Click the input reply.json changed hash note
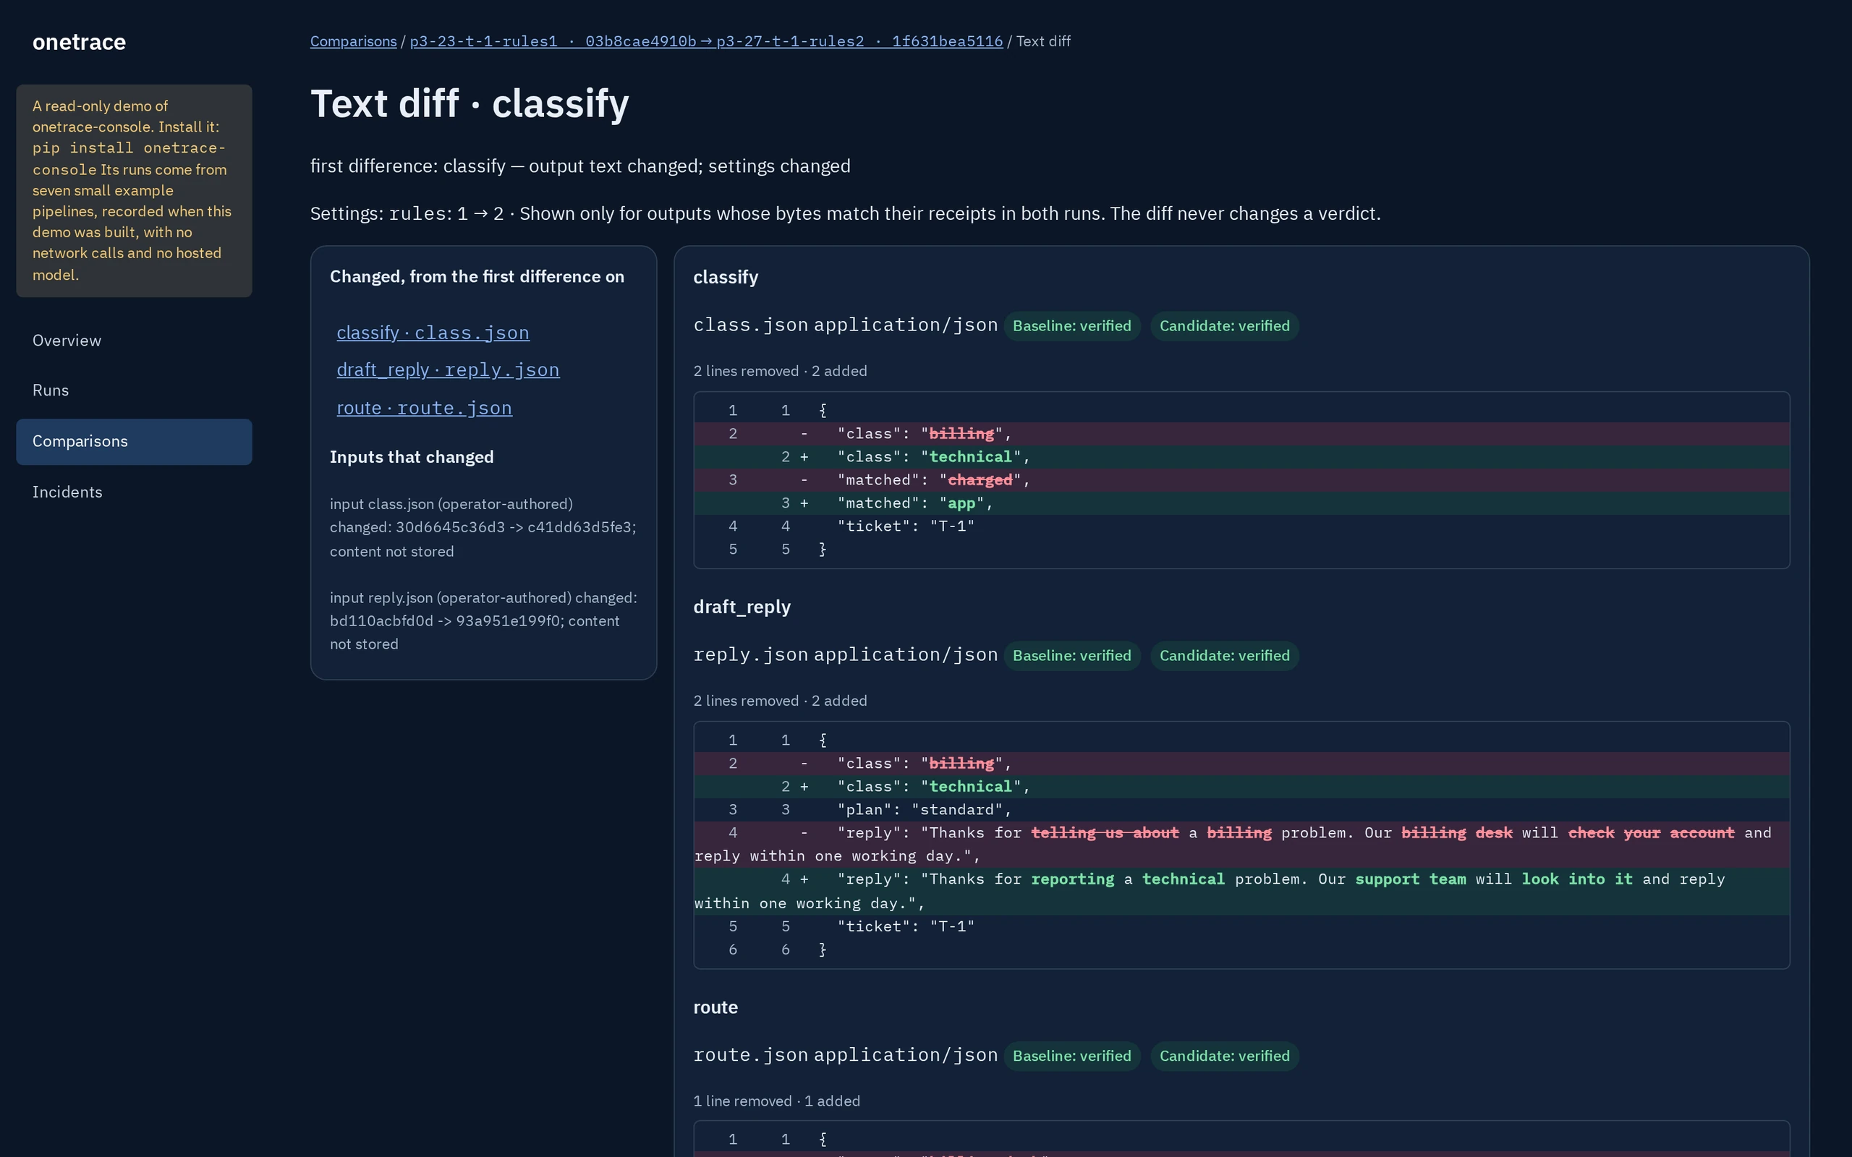The width and height of the screenshot is (1852, 1157). 484,620
